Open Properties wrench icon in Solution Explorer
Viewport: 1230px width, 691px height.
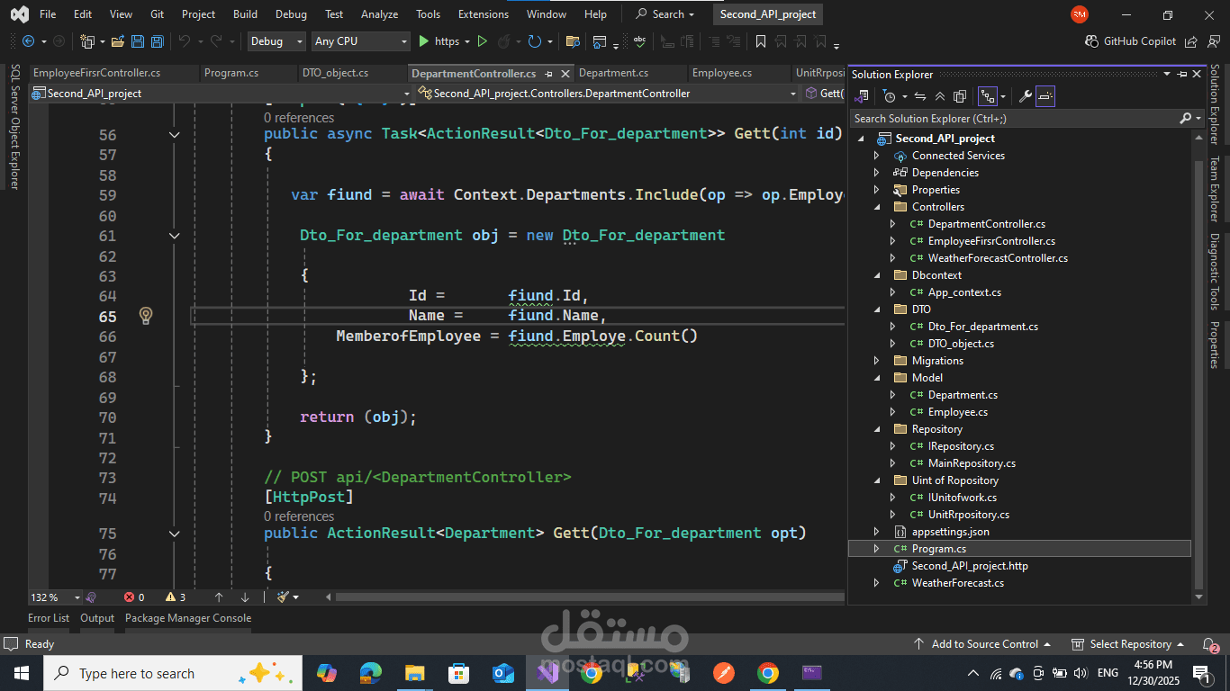pos(1025,96)
